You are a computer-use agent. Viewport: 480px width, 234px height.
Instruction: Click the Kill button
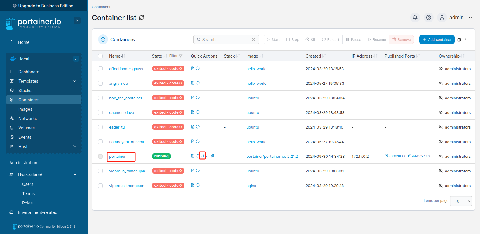310,39
